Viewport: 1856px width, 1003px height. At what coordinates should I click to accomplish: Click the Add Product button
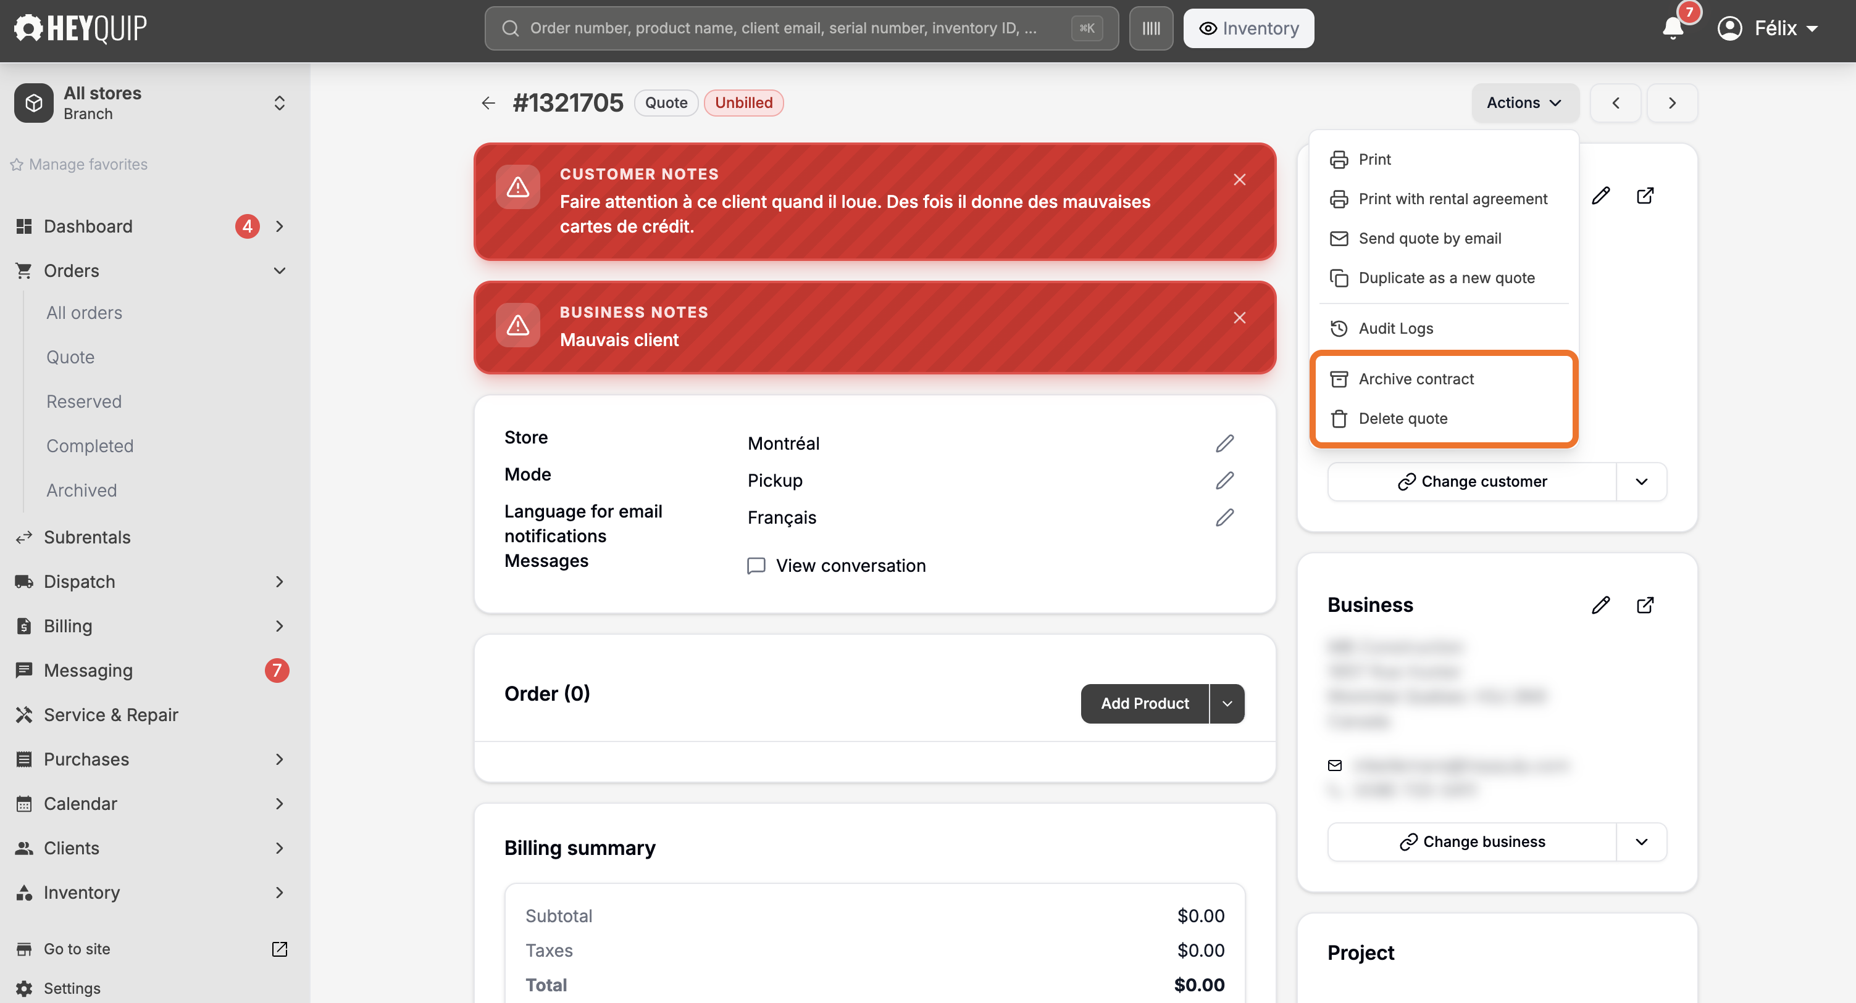tap(1144, 703)
